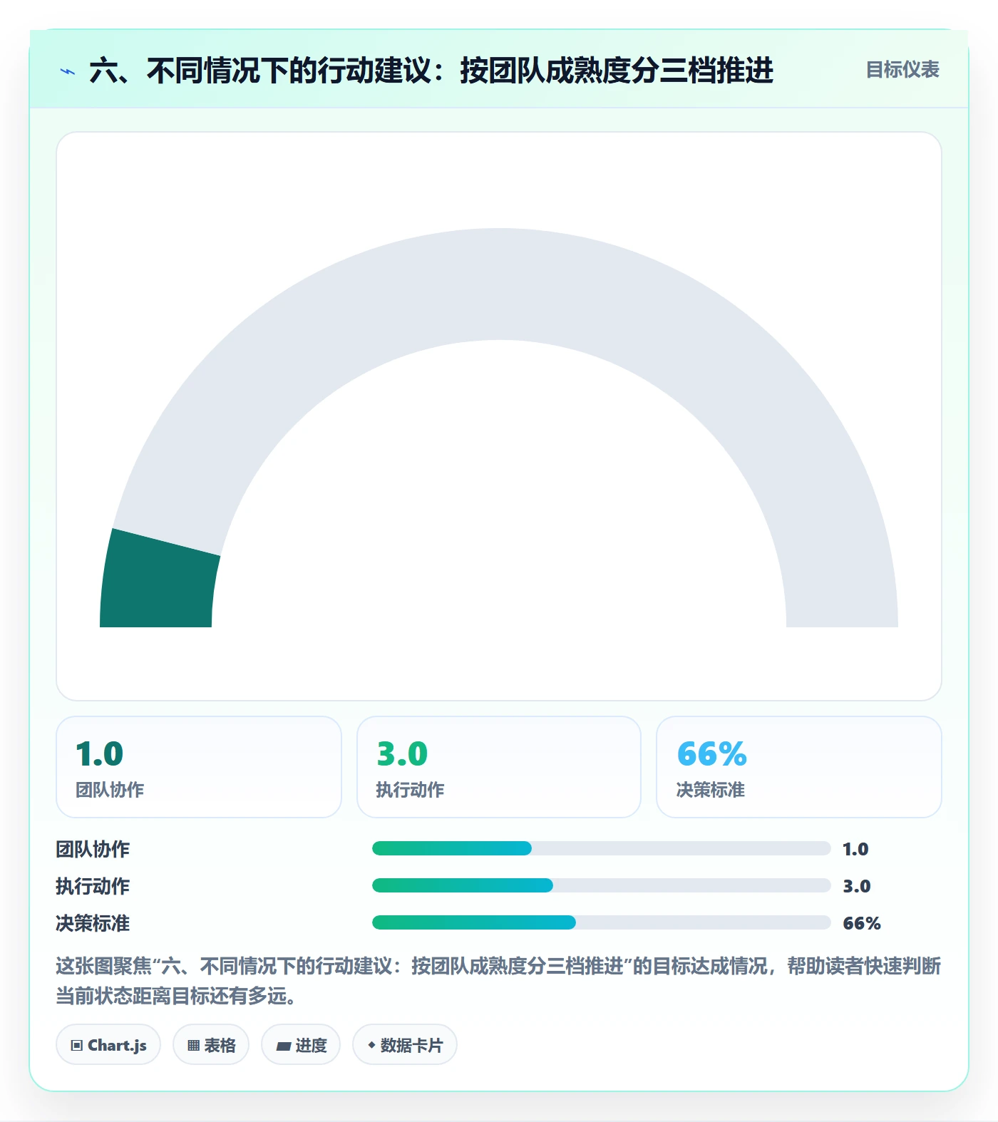The image size is (998, 1122).
Task: Click the 数据卡片 tag chip
Action: pos(405,1045)
